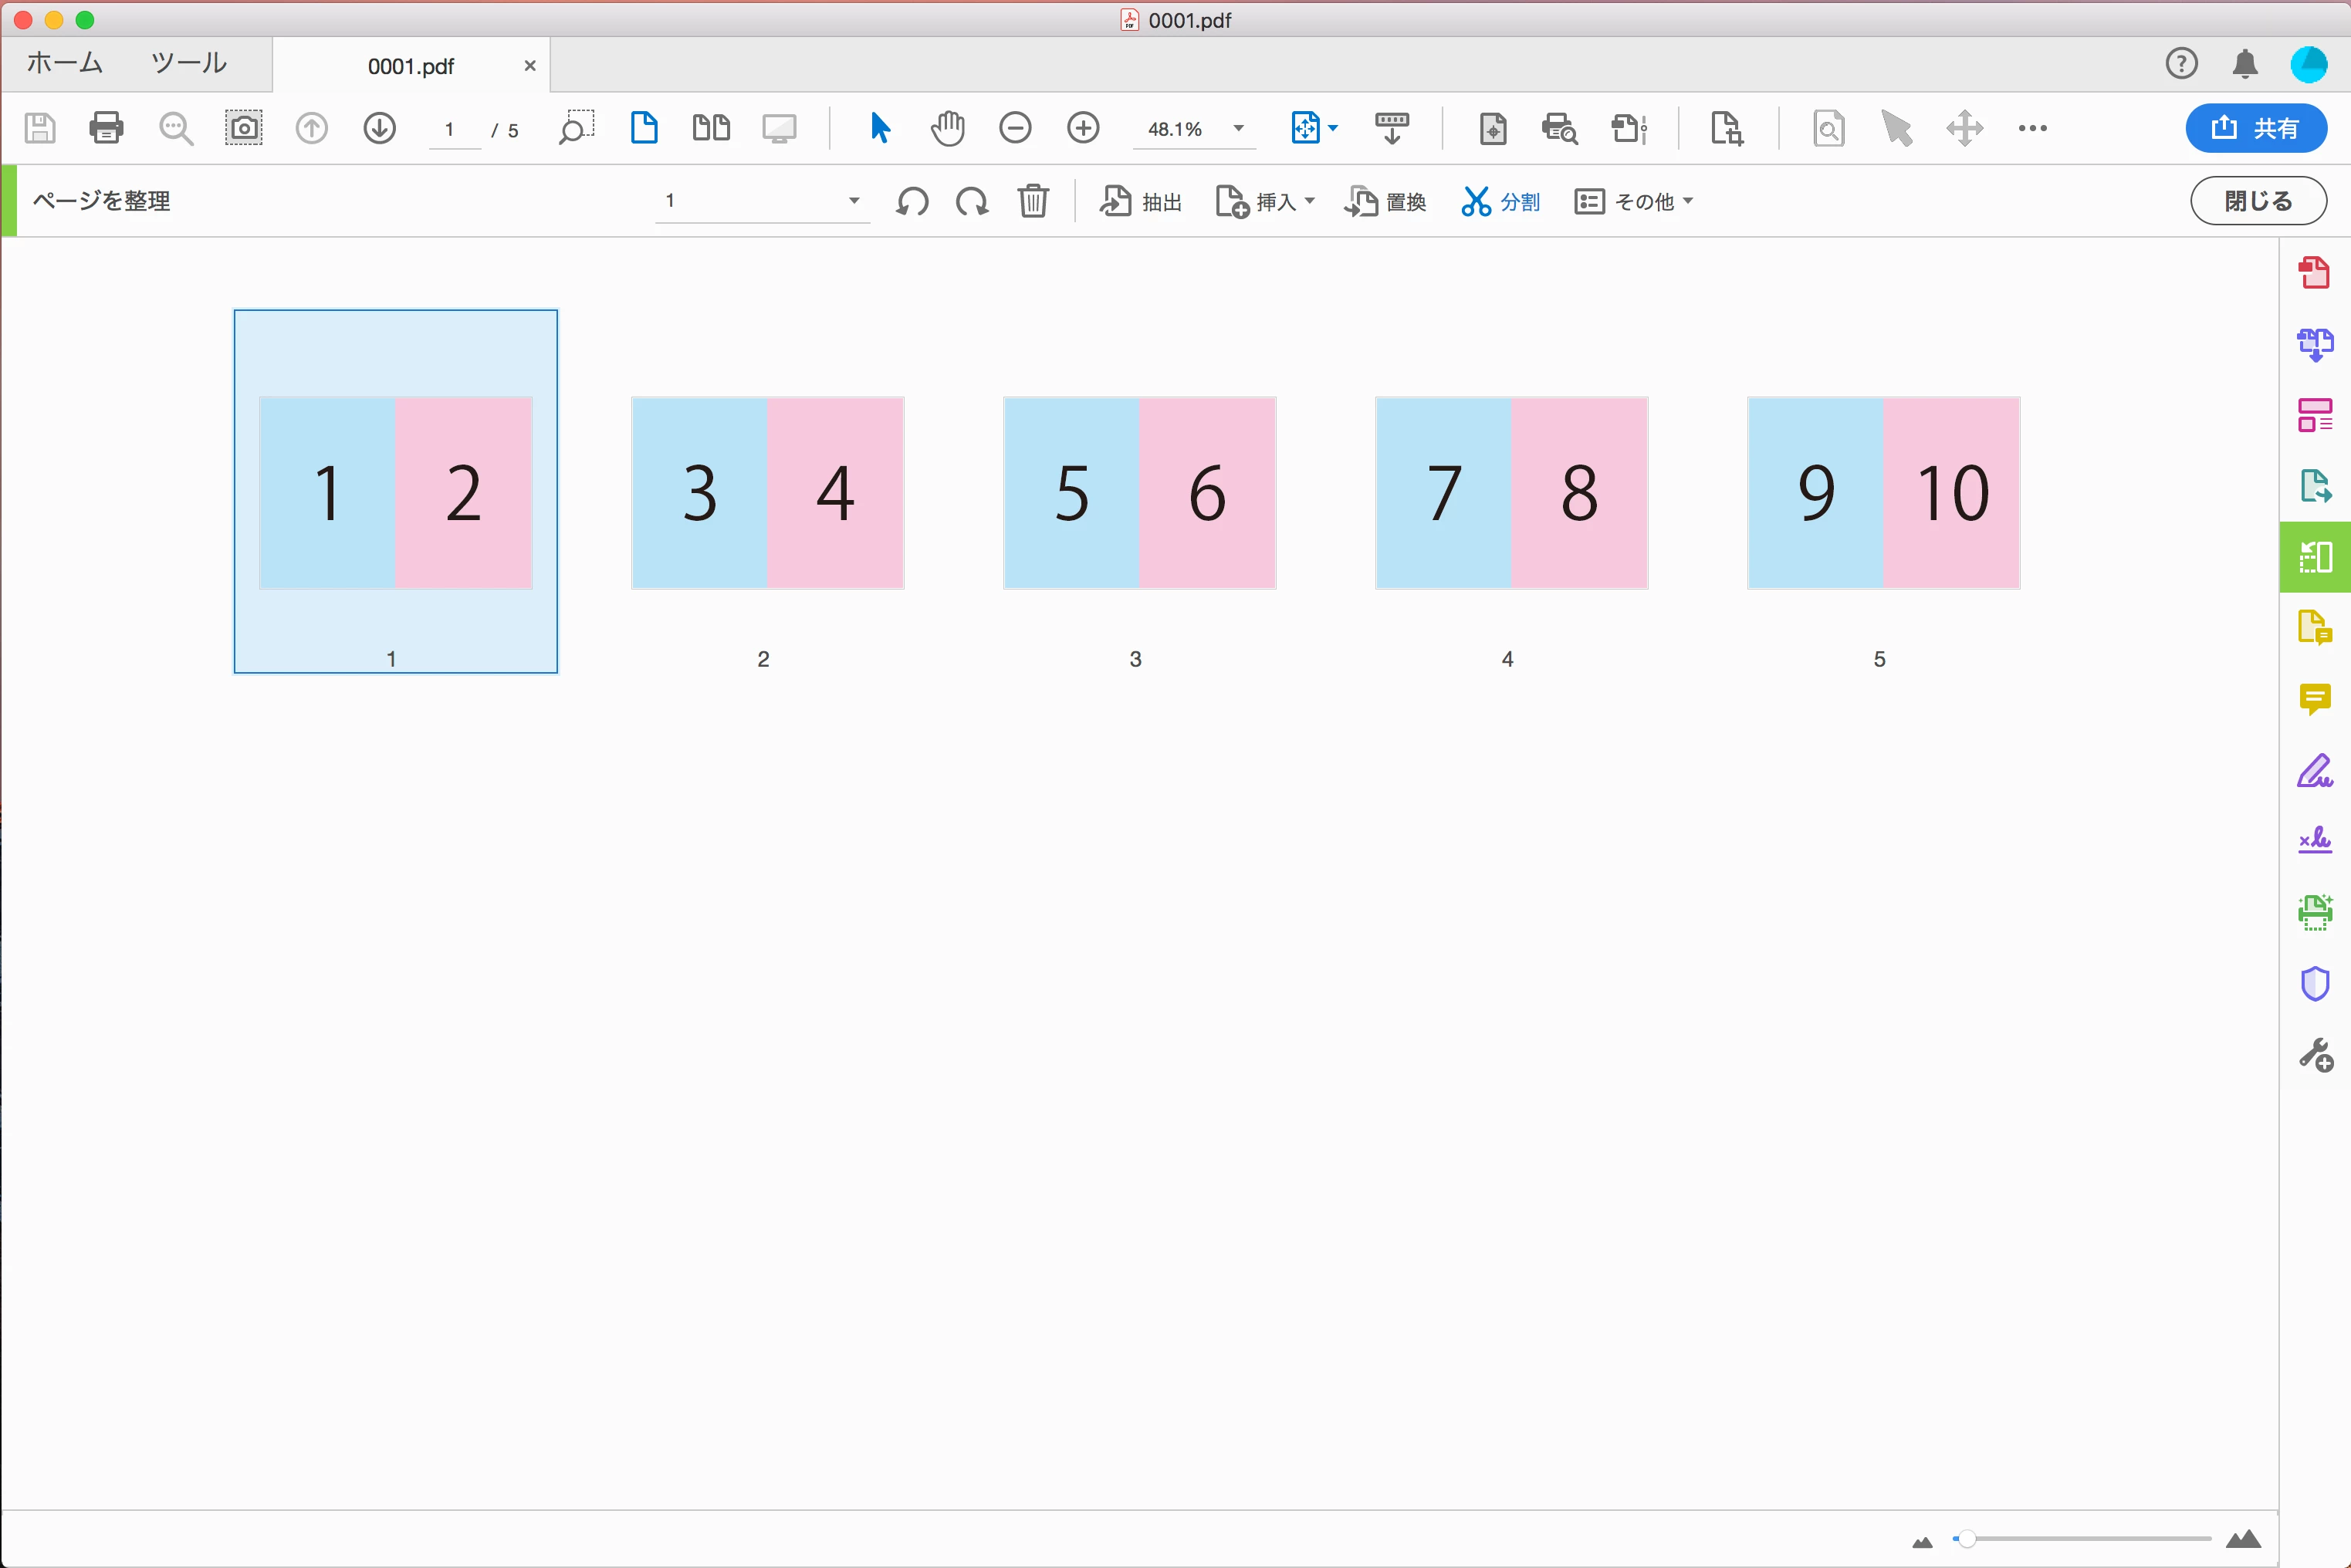Click the 共有 share button
This screenshot has width=2351, height=1568.
pos(2255,128)
